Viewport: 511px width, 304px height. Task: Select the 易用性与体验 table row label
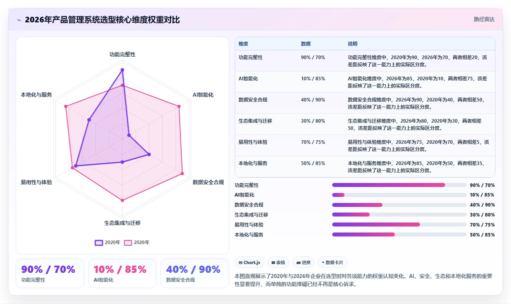(x=253, y=142)
